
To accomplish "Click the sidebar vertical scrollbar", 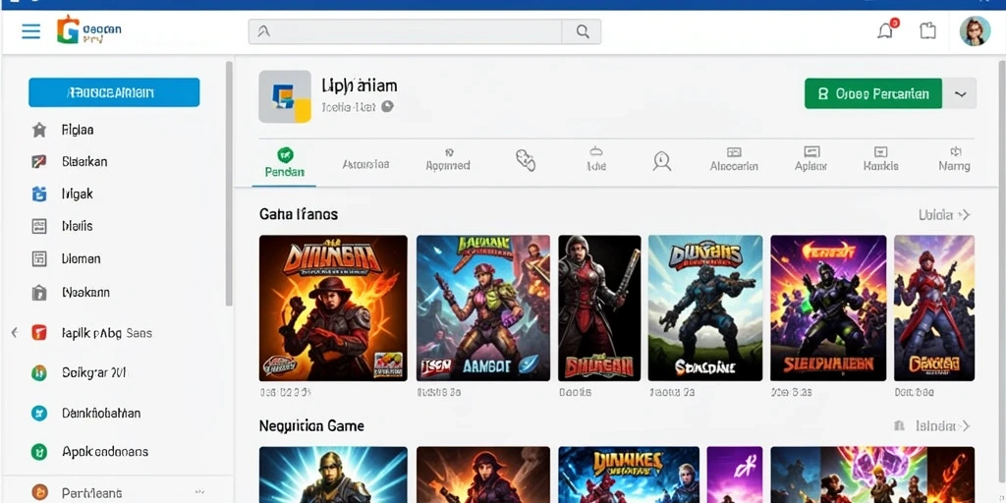I will 229,184.
